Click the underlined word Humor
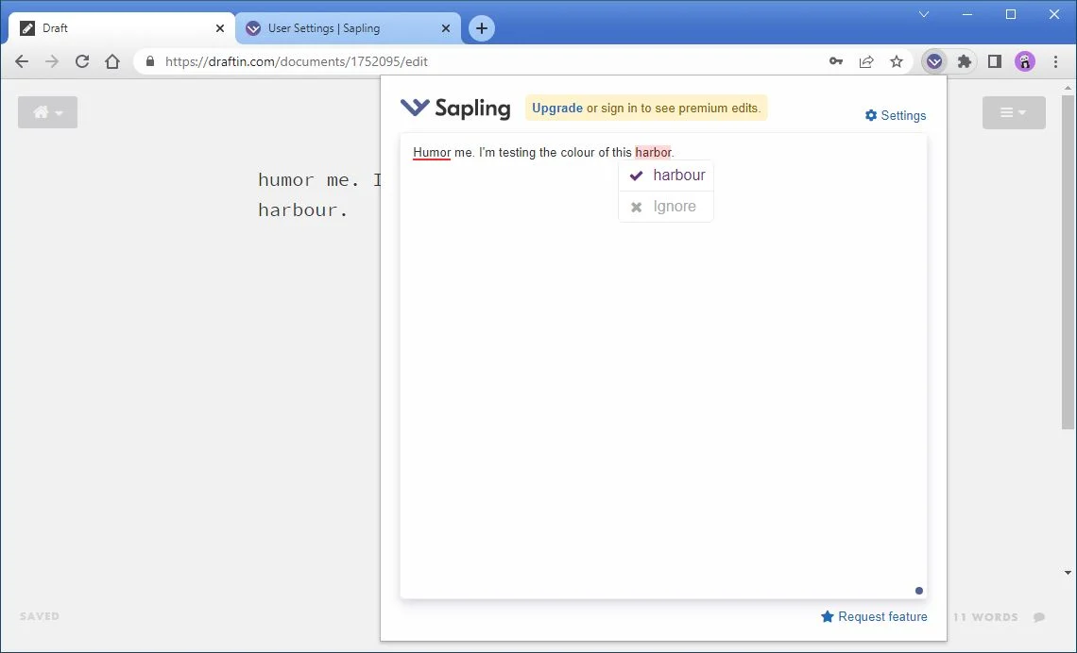This screenshot has height=653, width=1077. (432, 152)
